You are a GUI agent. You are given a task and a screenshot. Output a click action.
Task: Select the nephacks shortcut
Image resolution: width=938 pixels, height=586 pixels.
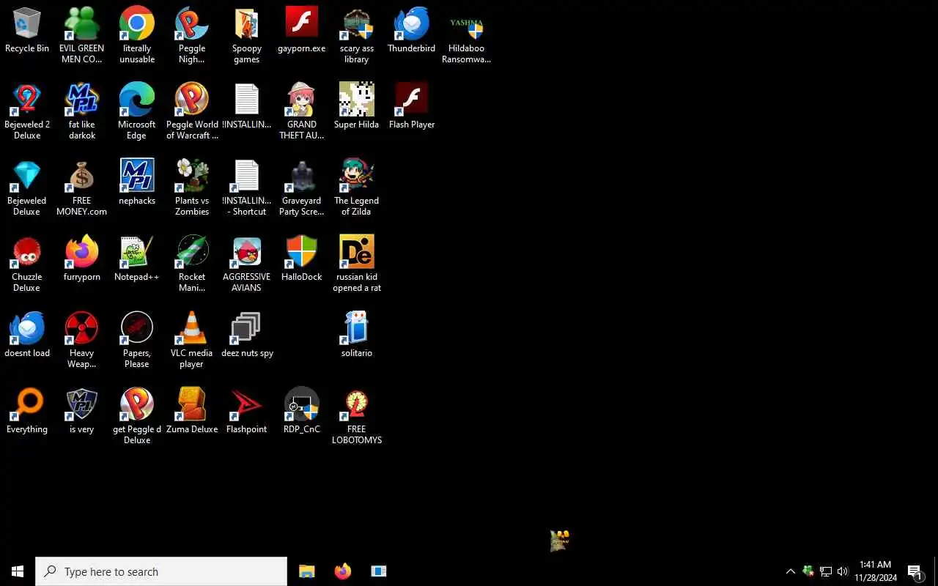137,183
